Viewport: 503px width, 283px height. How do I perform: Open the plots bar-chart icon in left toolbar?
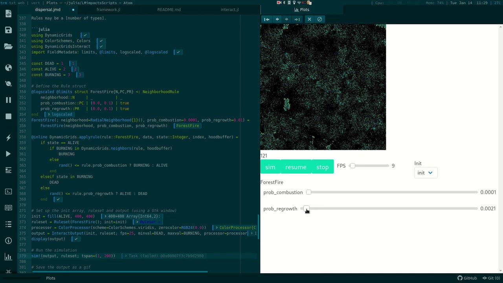(x=8, y=257)
